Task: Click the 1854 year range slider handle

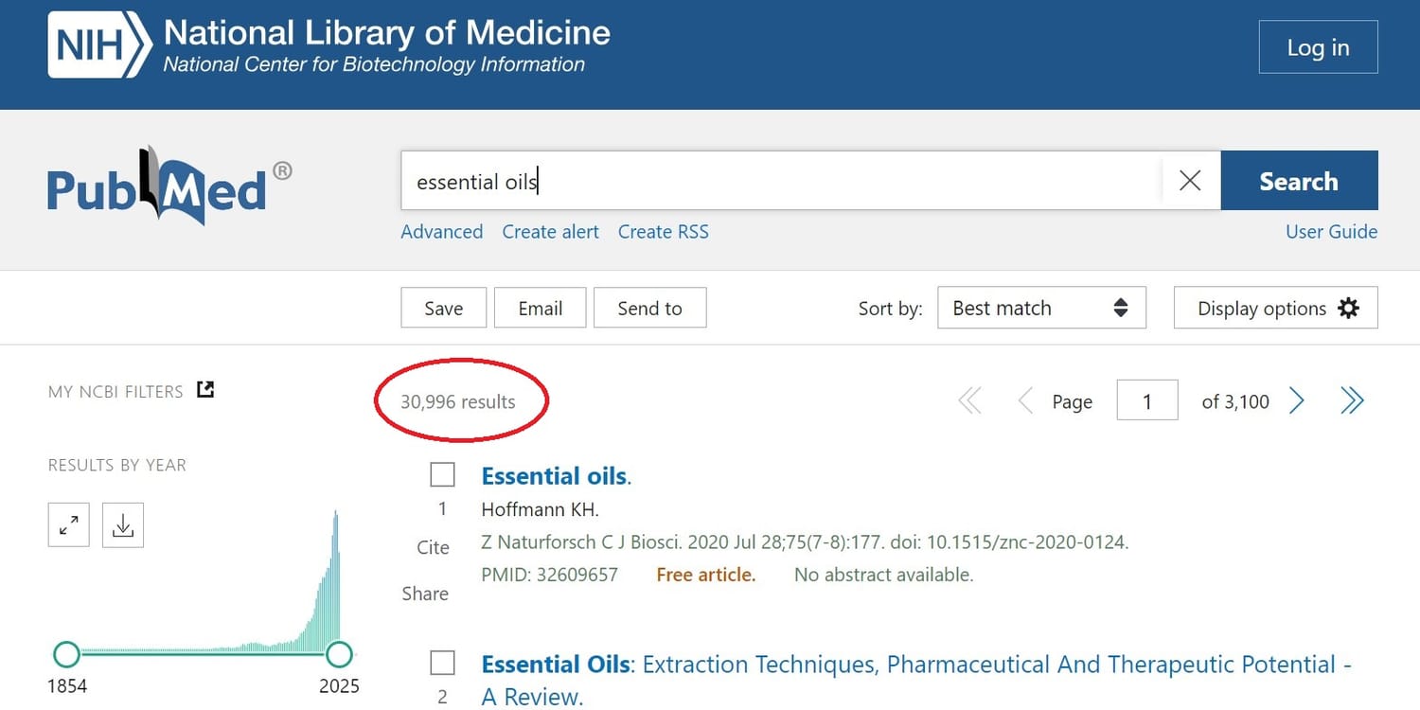Action: pyautogui.click(x=66, y=653)
